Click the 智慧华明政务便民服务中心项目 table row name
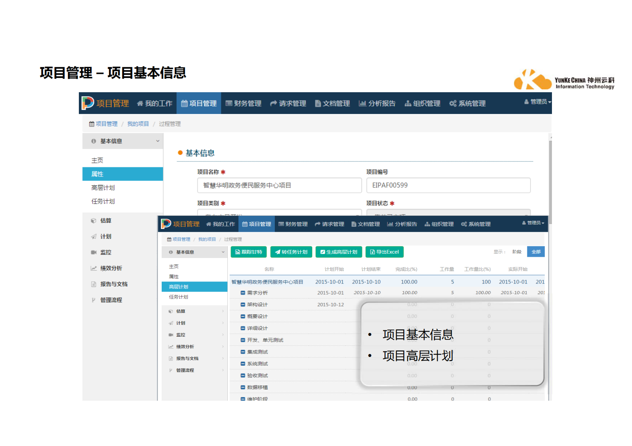The height and width of the screenshot is (446, 632). tap(267, 282)
